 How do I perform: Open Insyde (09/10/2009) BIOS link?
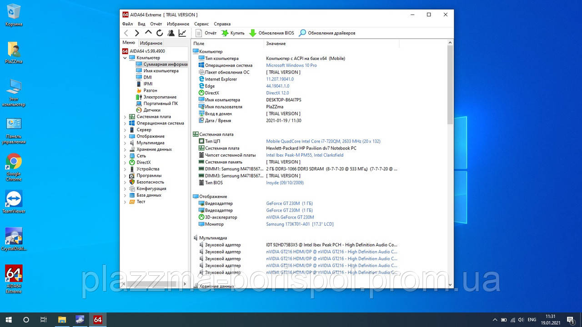pos(285,183)
